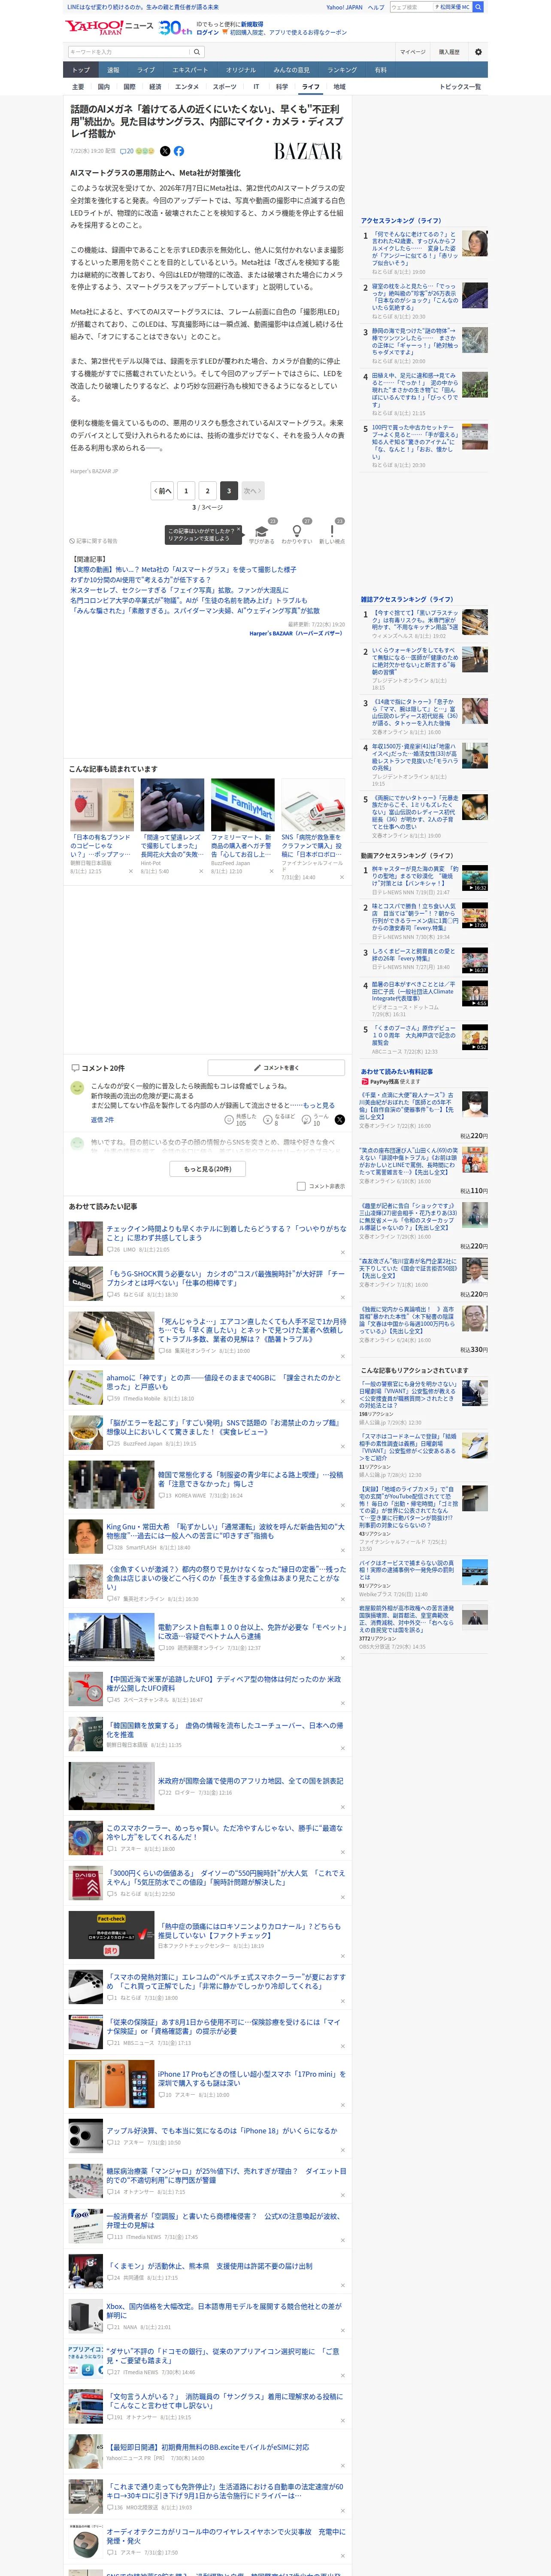551x2576 pixels.
Task: Open トピックス一覧 link
Action: tap(460, 87)
